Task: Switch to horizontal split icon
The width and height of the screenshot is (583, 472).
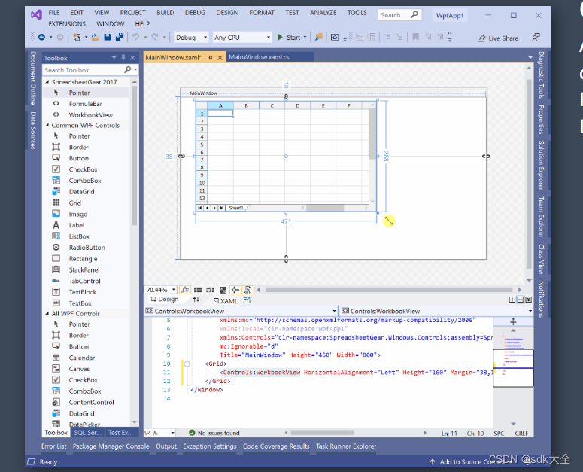Action: point(521,300)
